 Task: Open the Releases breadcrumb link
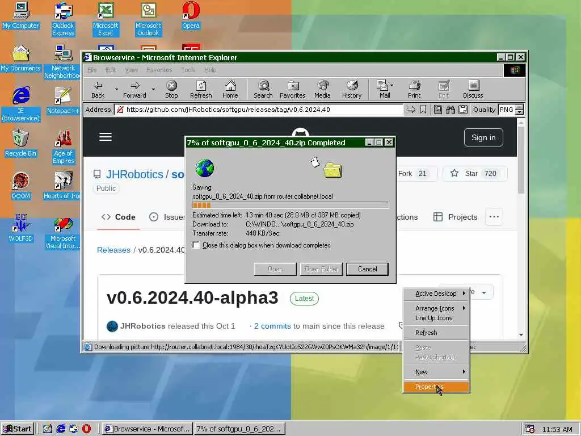tap(113, 250)
